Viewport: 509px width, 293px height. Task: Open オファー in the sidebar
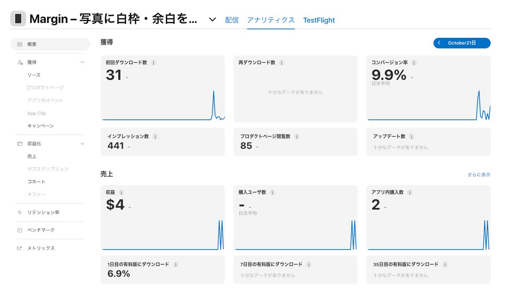tap(36, 194)
